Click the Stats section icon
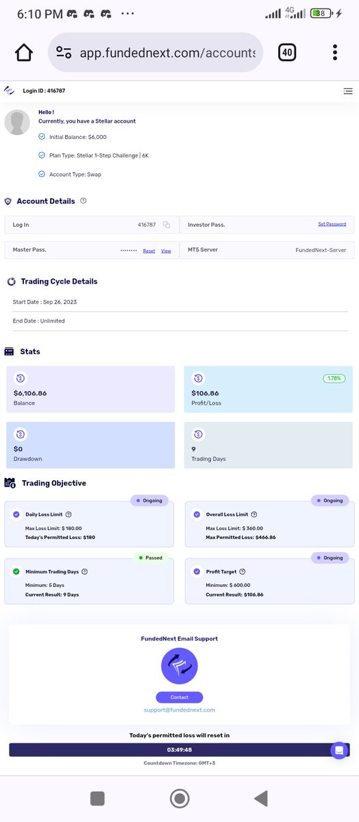Screen dimensions: 359x822 [9, 351]
